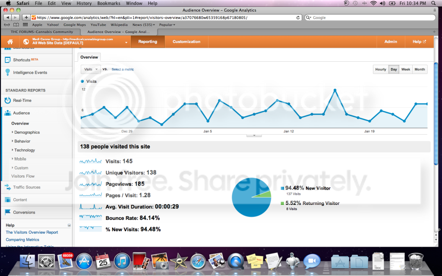This screenshot has width=442, height=276.
Task: Open the Bookmarks menu in menu bar
Action: tap(108, 3)
